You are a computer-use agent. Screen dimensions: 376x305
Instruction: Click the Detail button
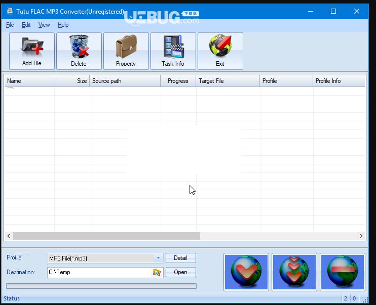point(180,258)
